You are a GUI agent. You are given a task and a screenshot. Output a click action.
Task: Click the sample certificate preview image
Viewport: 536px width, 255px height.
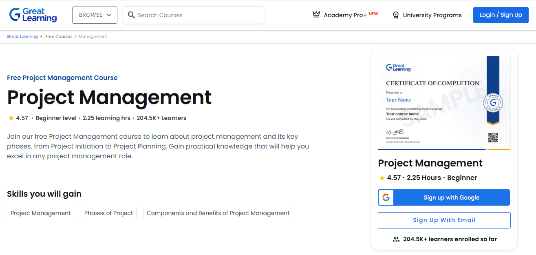click(x=444, y=102)
